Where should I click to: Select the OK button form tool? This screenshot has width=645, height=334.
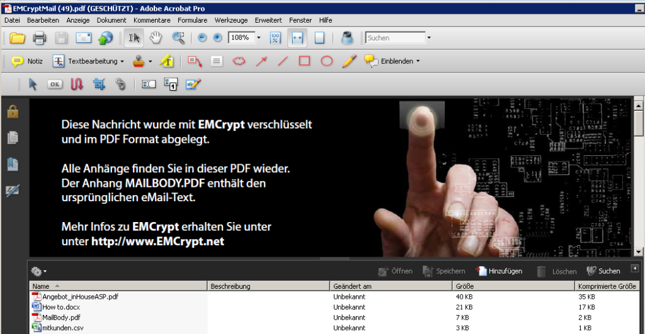pyautogui.click(x=55, y=84)
